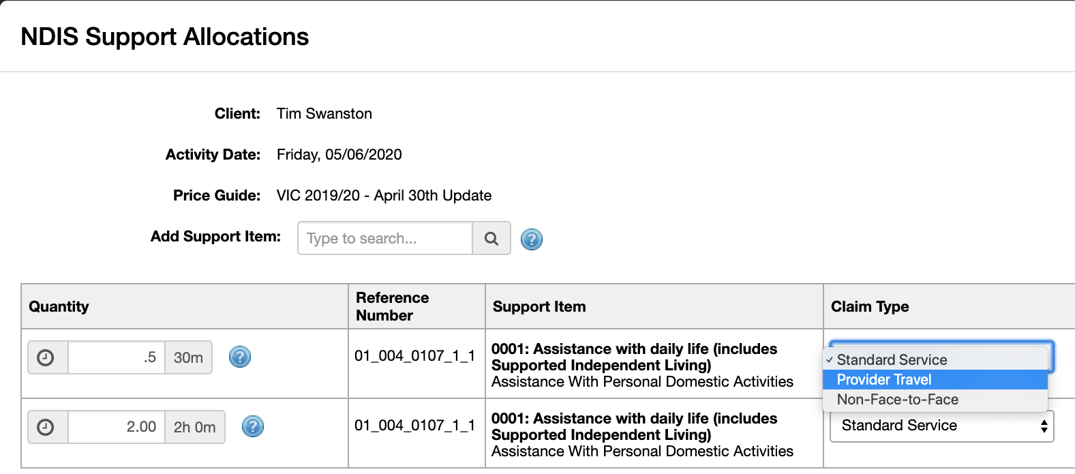Click the NDIS Support Allocations heading
Viewport: 1075px width, 474px height.
click(x=166, y=37)
